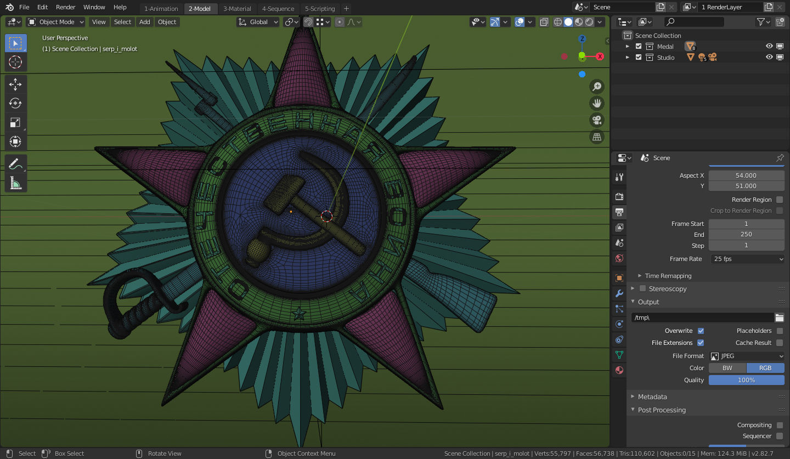The width and height of the screenshot is (790, 459).
Task: Open the Material properties tab
Action: point(619,370)
